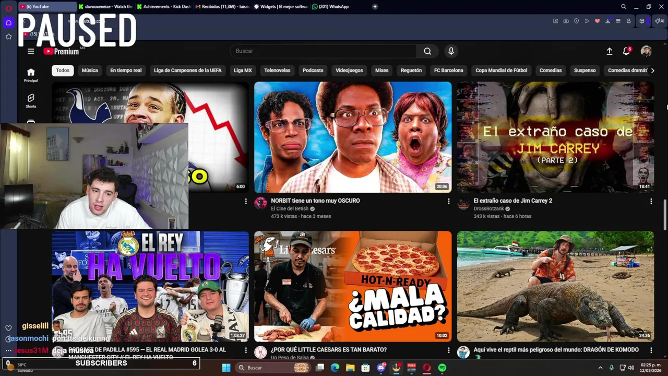The width and height of the screenshot is (668, 376).
Task: Open the NORBIT video thumbnail
Action: click(x=353, y=137)
